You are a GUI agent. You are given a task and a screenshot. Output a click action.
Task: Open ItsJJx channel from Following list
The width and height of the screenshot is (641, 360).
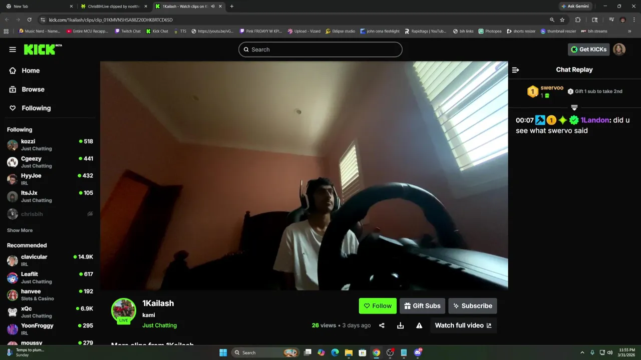[50, 196]
